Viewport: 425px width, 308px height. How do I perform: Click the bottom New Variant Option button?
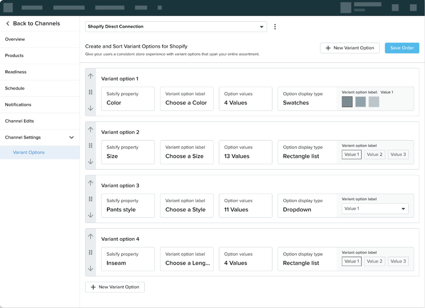[115, 287]
